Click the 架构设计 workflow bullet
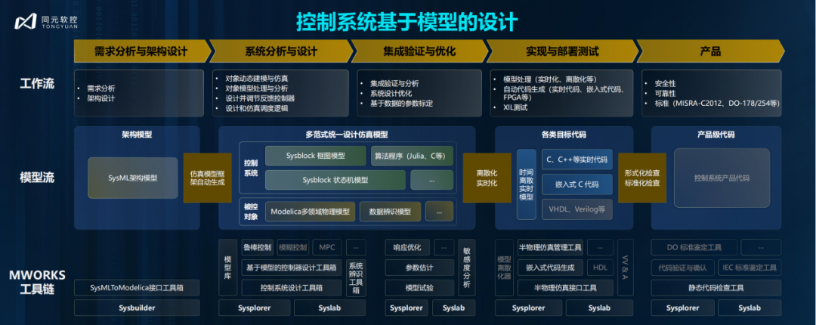This screenshot has width=816, height=325. (x=101, y=98)
